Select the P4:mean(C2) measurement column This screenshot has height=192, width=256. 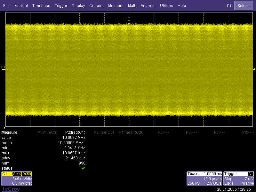point(130,132)
